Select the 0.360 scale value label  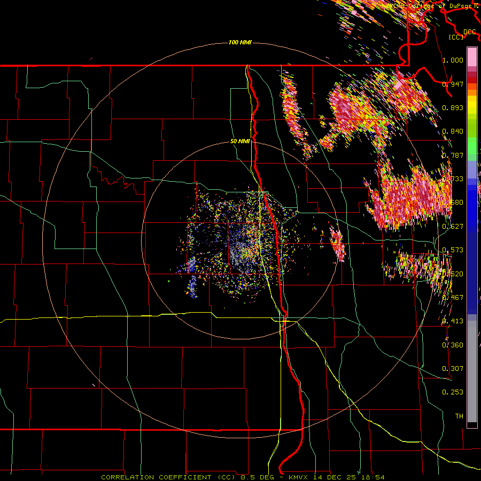point(453,345)
